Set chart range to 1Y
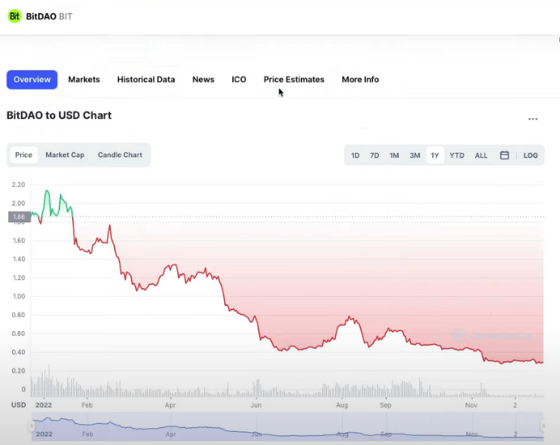 435,155
